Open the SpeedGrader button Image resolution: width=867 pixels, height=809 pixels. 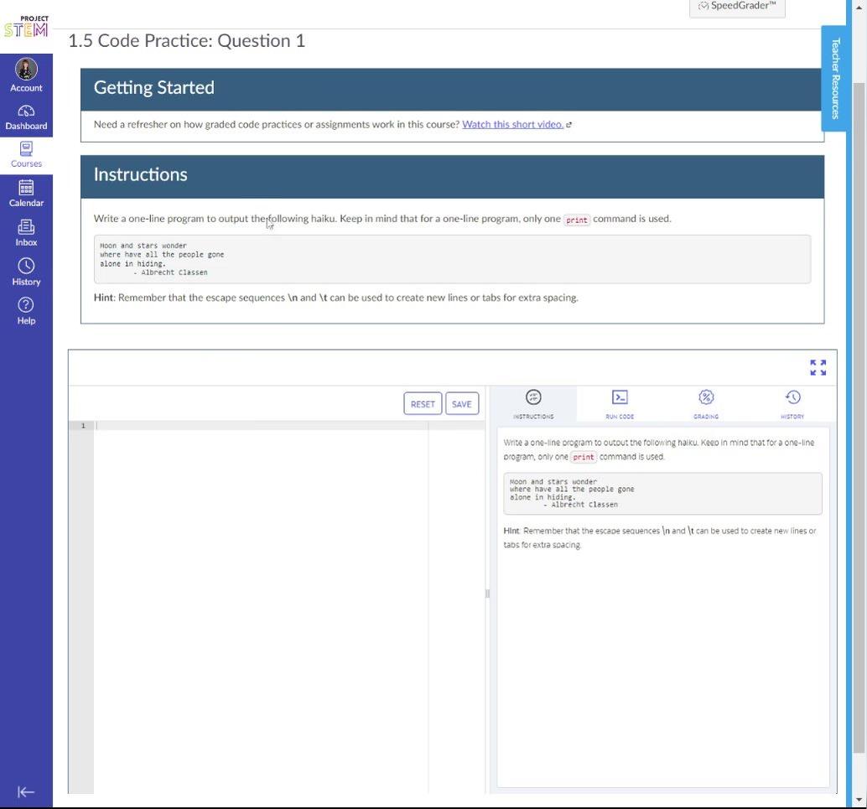(737, 7)
